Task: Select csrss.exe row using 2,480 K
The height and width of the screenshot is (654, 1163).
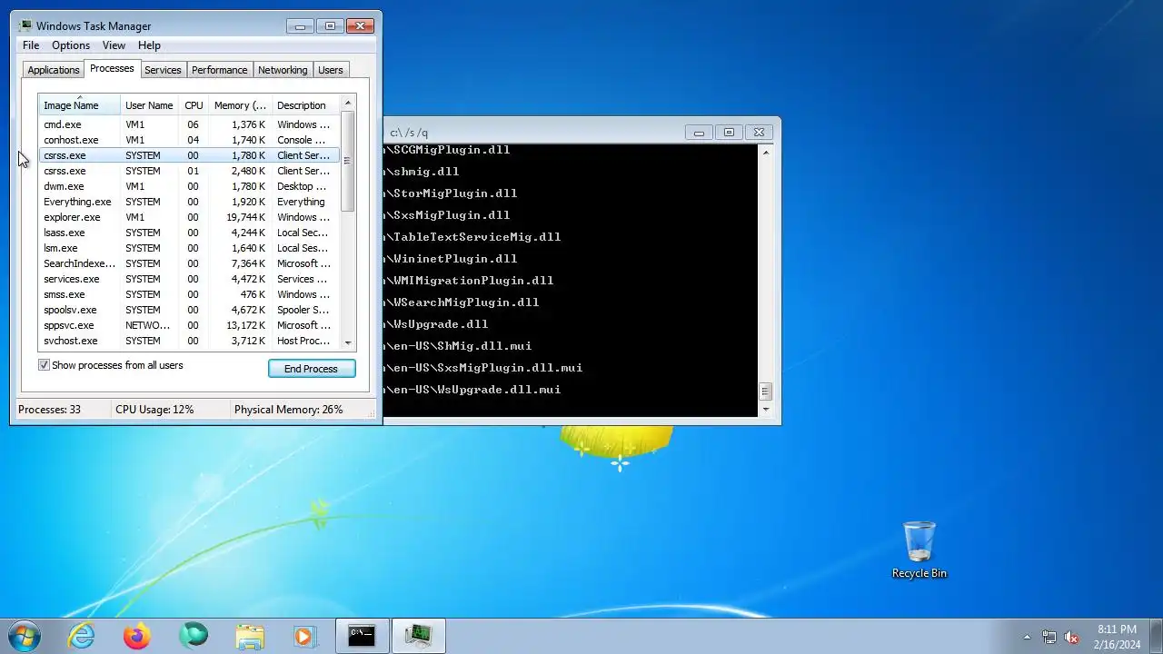Action: coord(189,171)
